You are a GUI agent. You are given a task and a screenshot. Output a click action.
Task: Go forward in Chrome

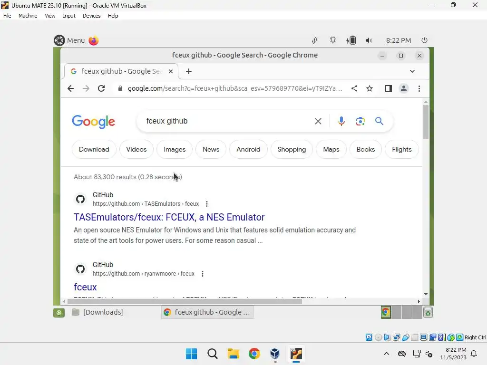[86, 88]
